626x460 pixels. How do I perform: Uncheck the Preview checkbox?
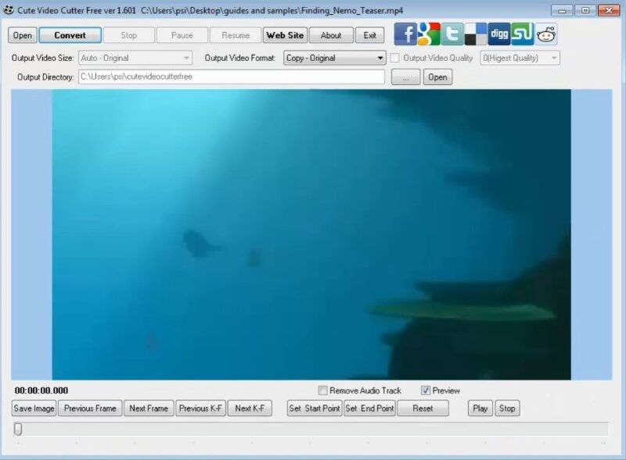(426, 390)
